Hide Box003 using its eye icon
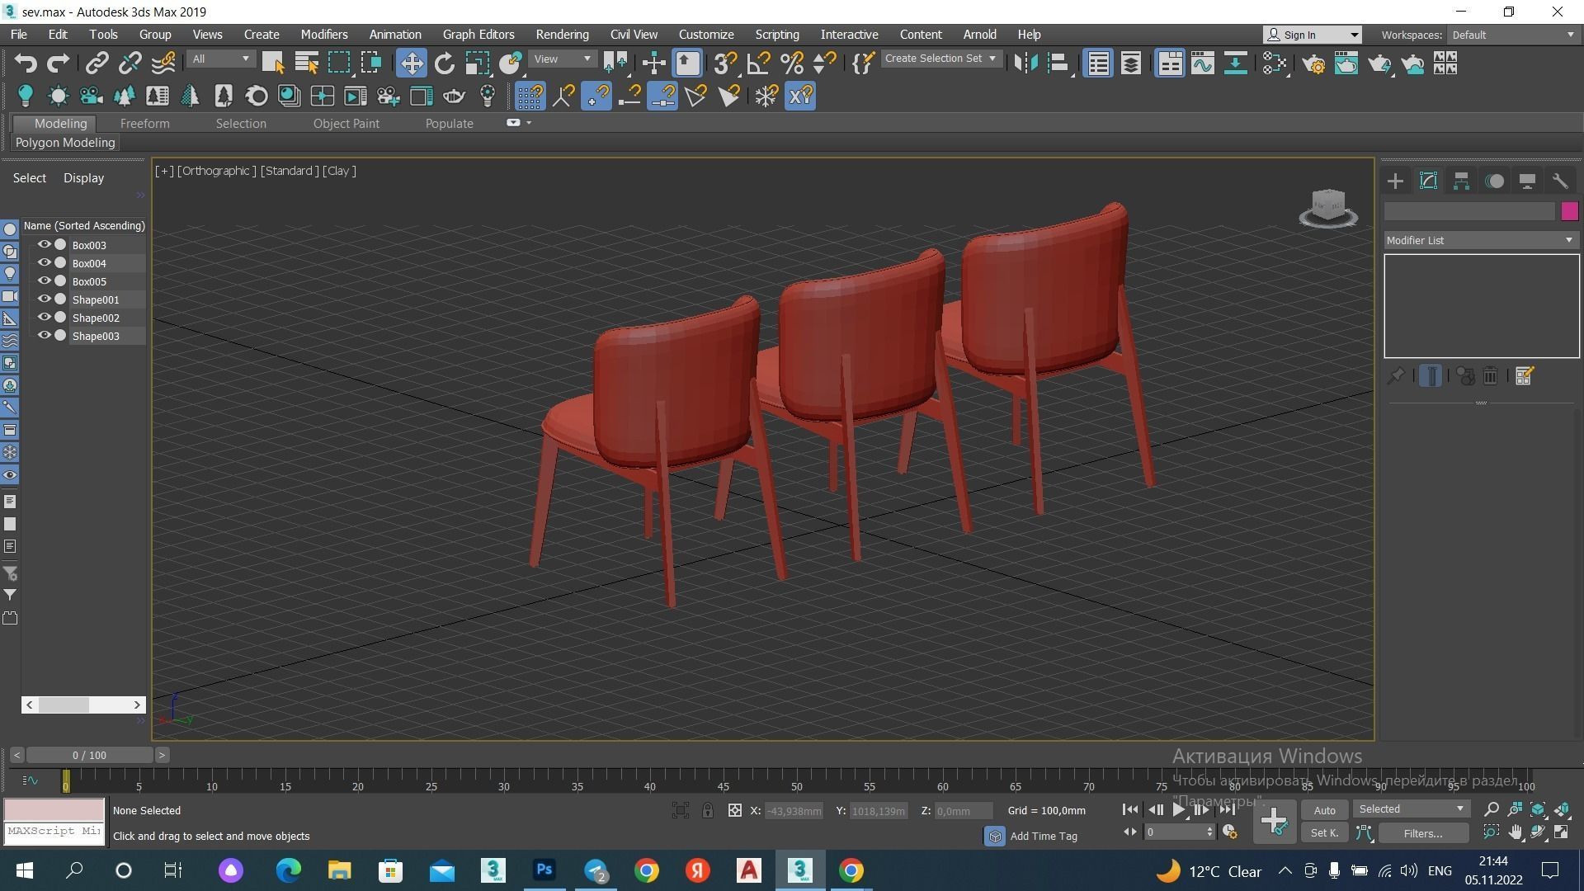Viewport: 1584px width, 891px height. 44,244
